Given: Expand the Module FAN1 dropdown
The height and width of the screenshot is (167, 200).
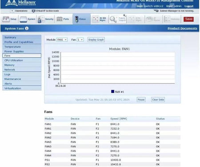Looking at the screenshot, I should tap(62, 40).
